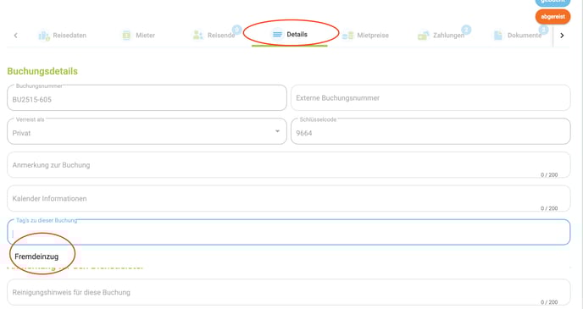
Task: Click the Tag's zu dieser Buchung field
Action: (x=288, y=232)
